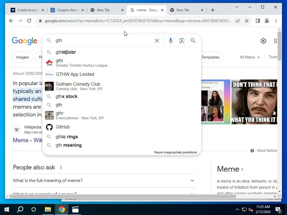Select gthic rings suggestion

point(122,137)
